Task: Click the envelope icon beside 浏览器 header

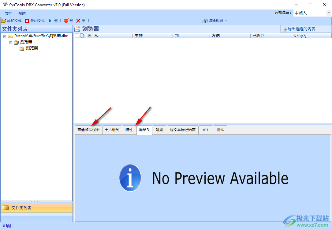Action: (77, 28)
